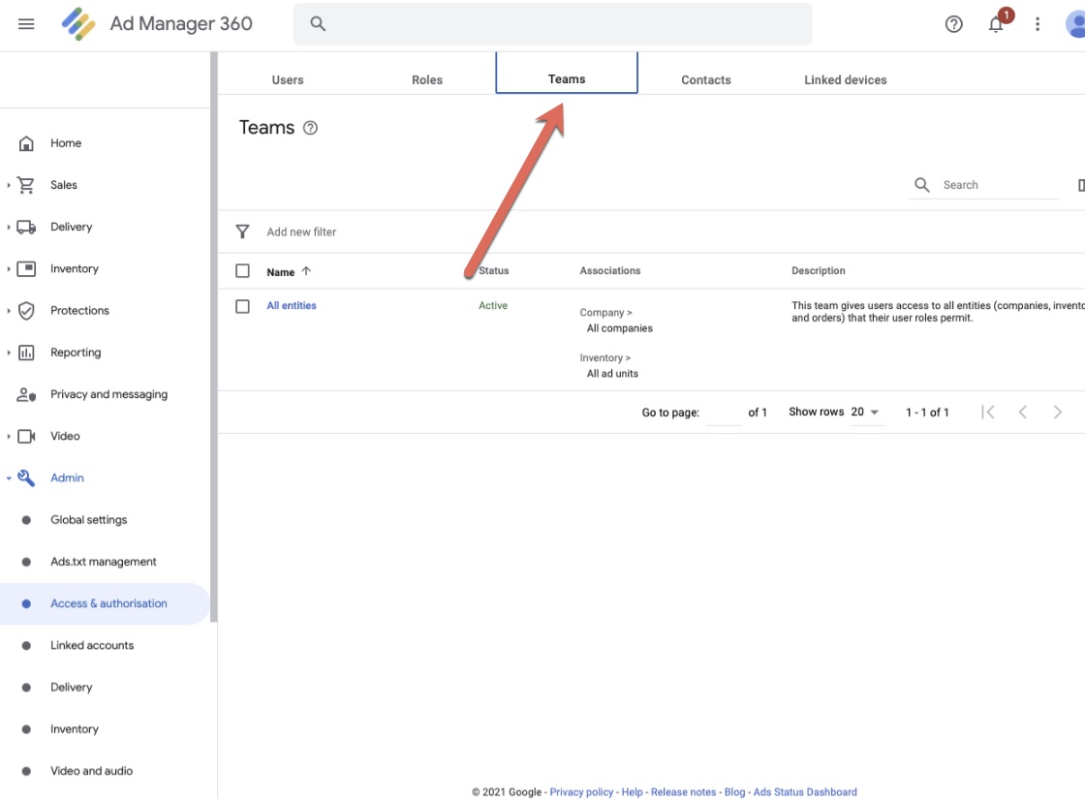Open the All entities team link
Image resolution: width=1085 pixels, height=799 pixels.
(292, 306)
